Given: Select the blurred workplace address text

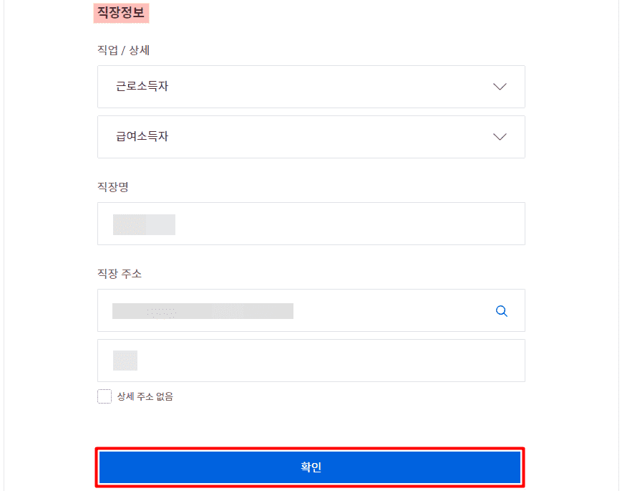Looking at the screenshot, I should 203,311.
